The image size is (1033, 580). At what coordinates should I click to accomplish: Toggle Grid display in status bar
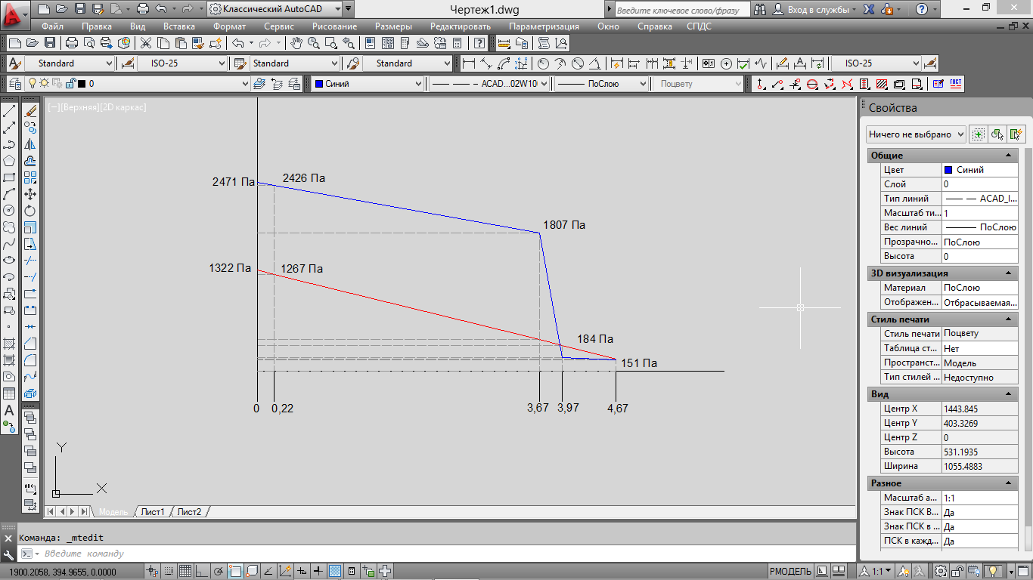[185, 571]
